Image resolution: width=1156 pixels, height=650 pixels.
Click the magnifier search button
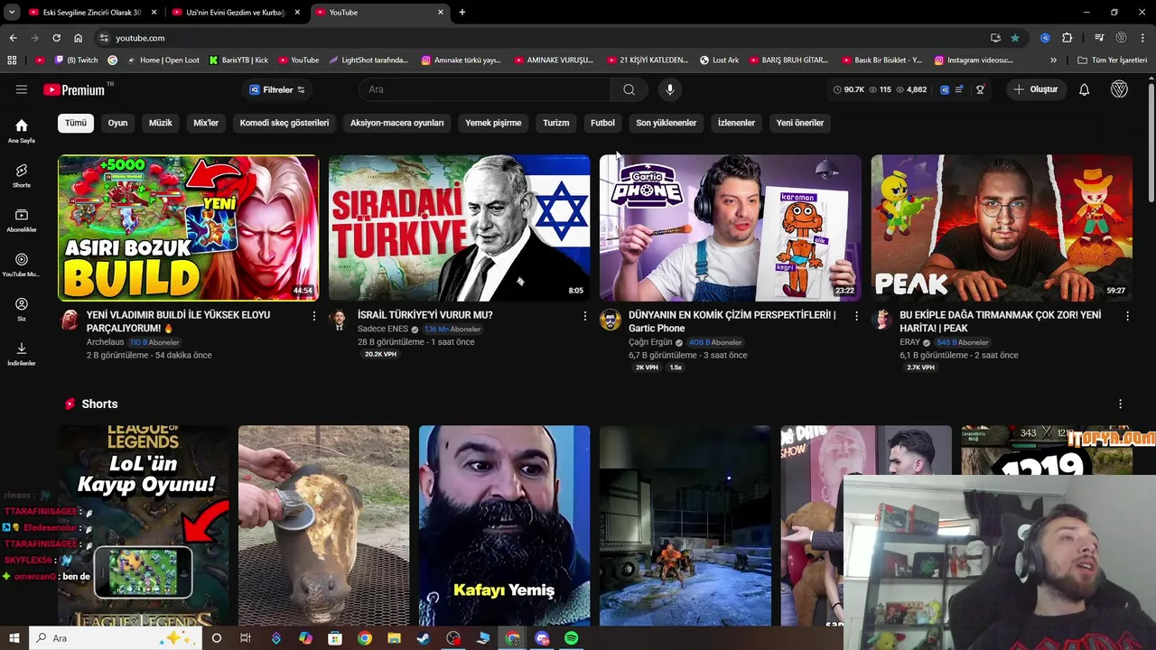(x=629, y=89)
